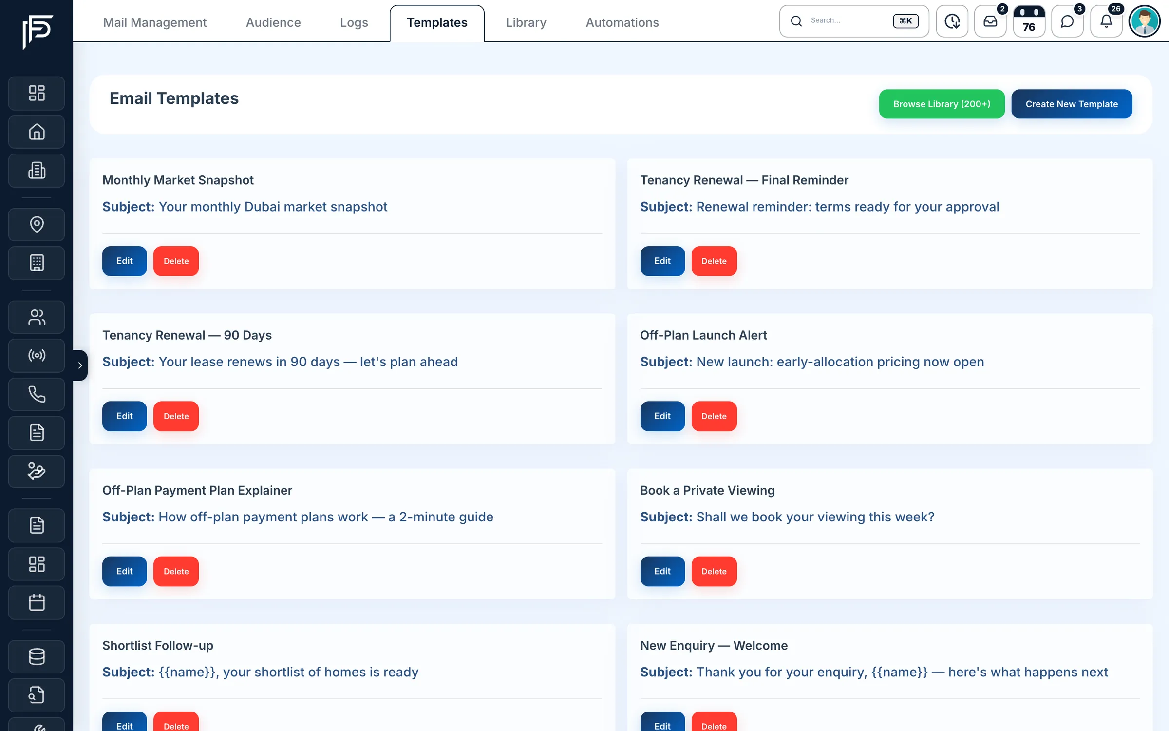Image resolution: width=1169 pixels, height=731 pixels.
Task: Open the calendar widget showing 76
Action: pyautogui.click(x=1029, y=21)
